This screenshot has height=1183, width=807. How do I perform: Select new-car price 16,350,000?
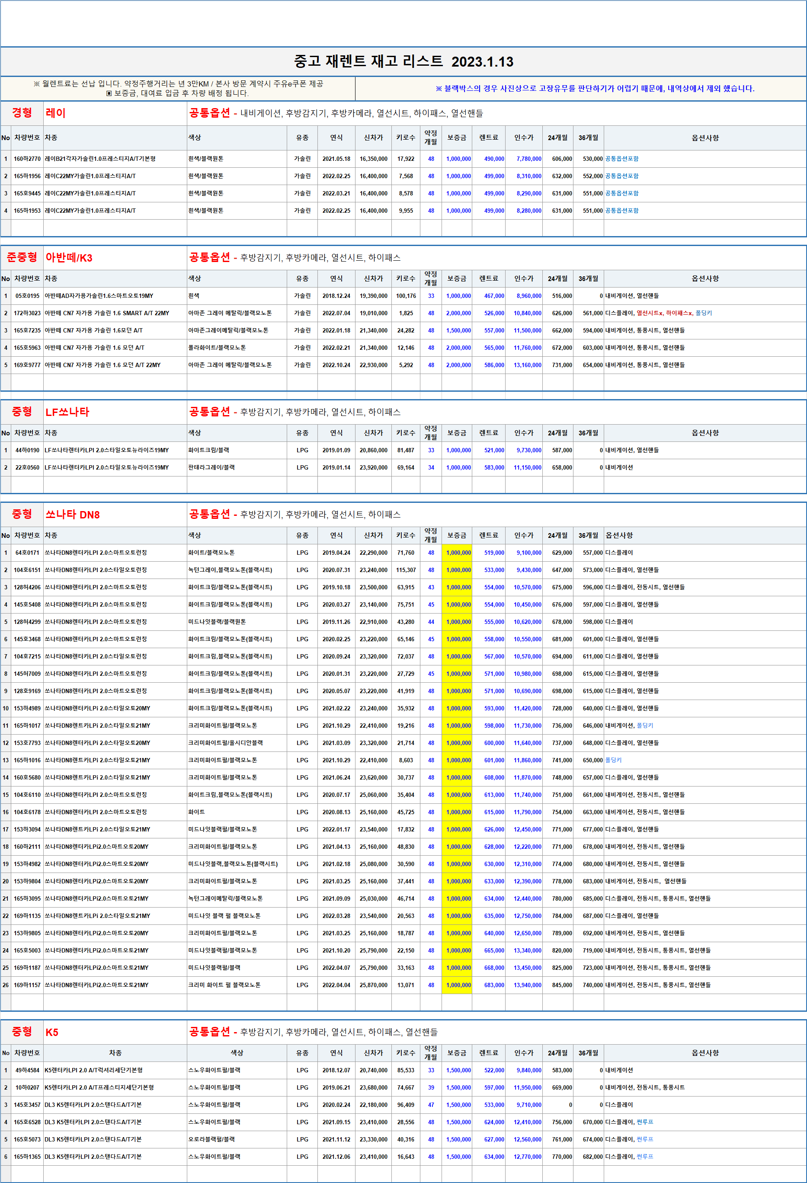373,159
